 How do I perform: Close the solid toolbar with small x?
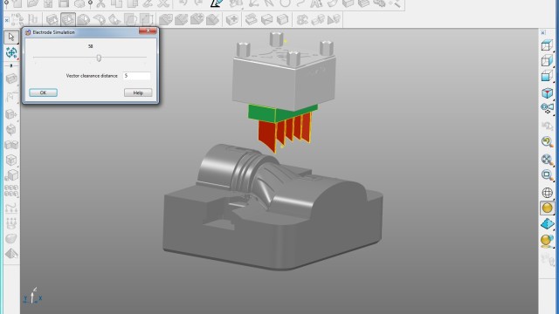(x=7, y=20)
